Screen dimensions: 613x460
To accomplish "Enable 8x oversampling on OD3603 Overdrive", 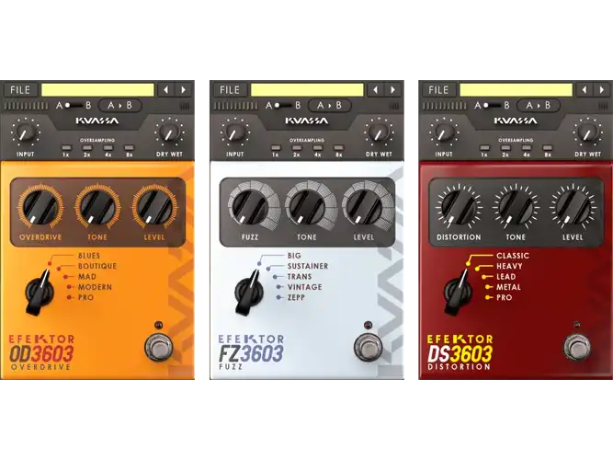I will coord(129,148).
